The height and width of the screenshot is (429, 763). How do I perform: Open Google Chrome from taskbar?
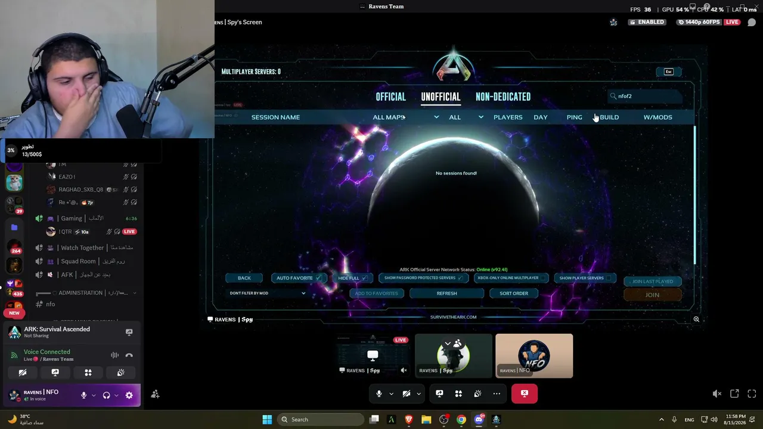[x=461, y=419]
